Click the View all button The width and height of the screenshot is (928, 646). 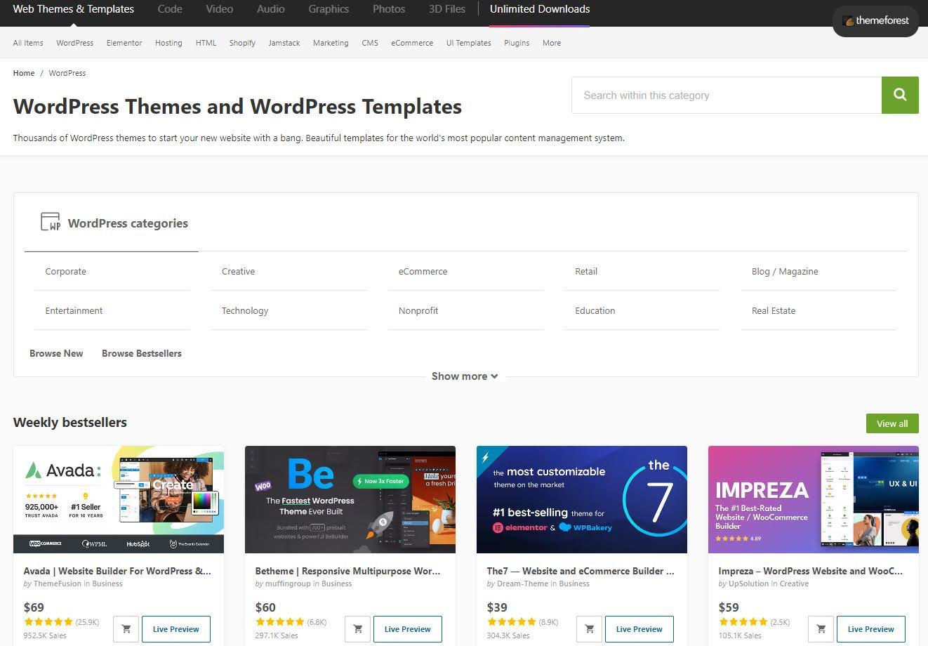point(891,423)
